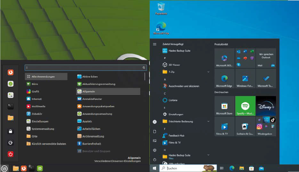Select the Zubehör category

[x=46, y=114]
